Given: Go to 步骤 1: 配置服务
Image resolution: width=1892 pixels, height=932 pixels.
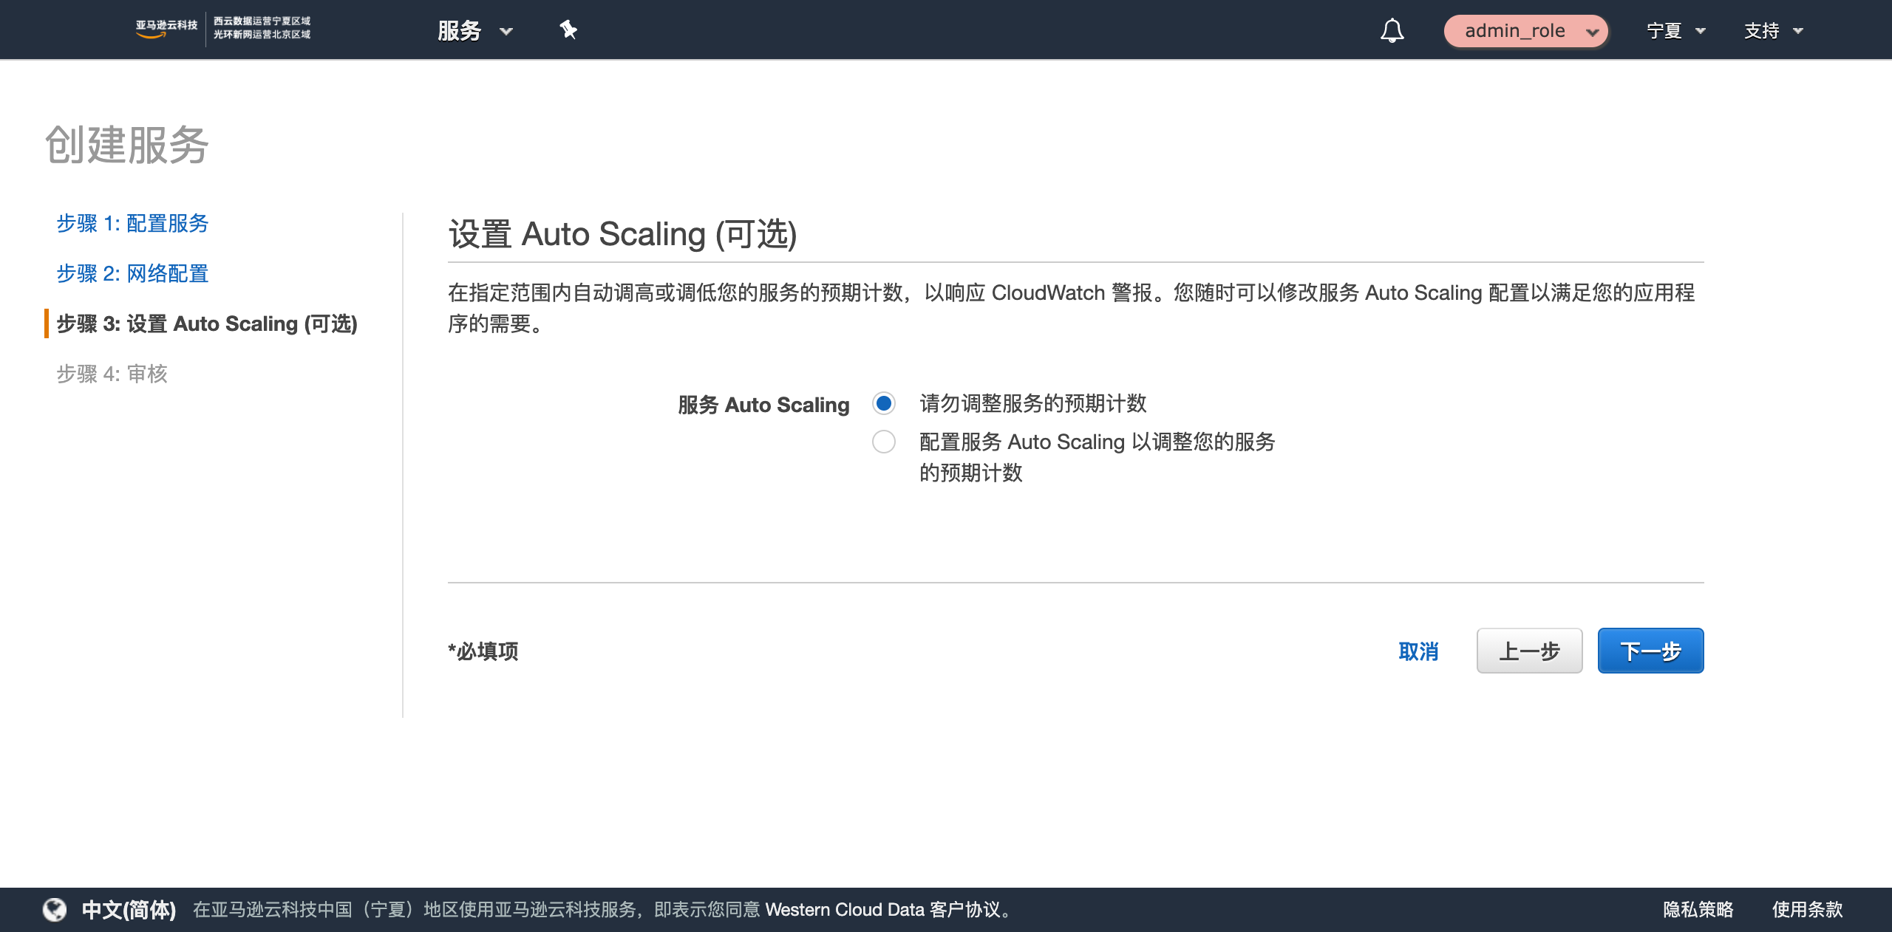Looking at the screenshot, I should (133, 223).
